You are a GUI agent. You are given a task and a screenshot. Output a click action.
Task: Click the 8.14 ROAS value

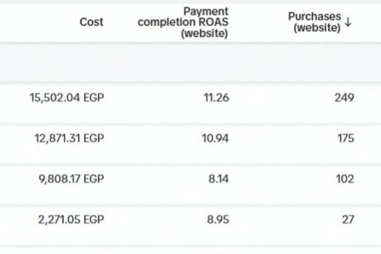point(218,179)
